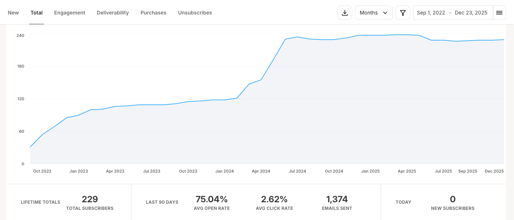This screenshot has width=514, height=220.
Task: Click the 2.62% avg click rate stat
Action: (274, 199)
